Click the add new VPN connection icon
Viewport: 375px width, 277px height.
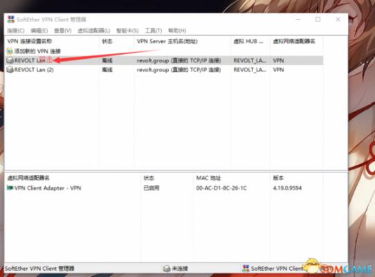pos(10,51)
